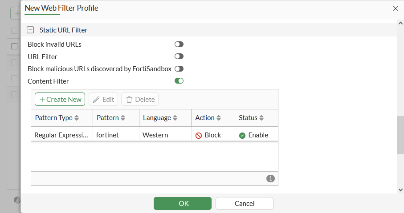404x213 pixels.
Task: Toggle Block malicious URLs discovered by FortiSandbox
Action: (x=179, y=69)
